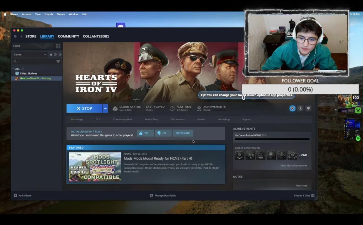Image resolution: width=363 pixels, height=225 pixels.
Task: Open the Workshop link
Action: [x=224, y=119]
